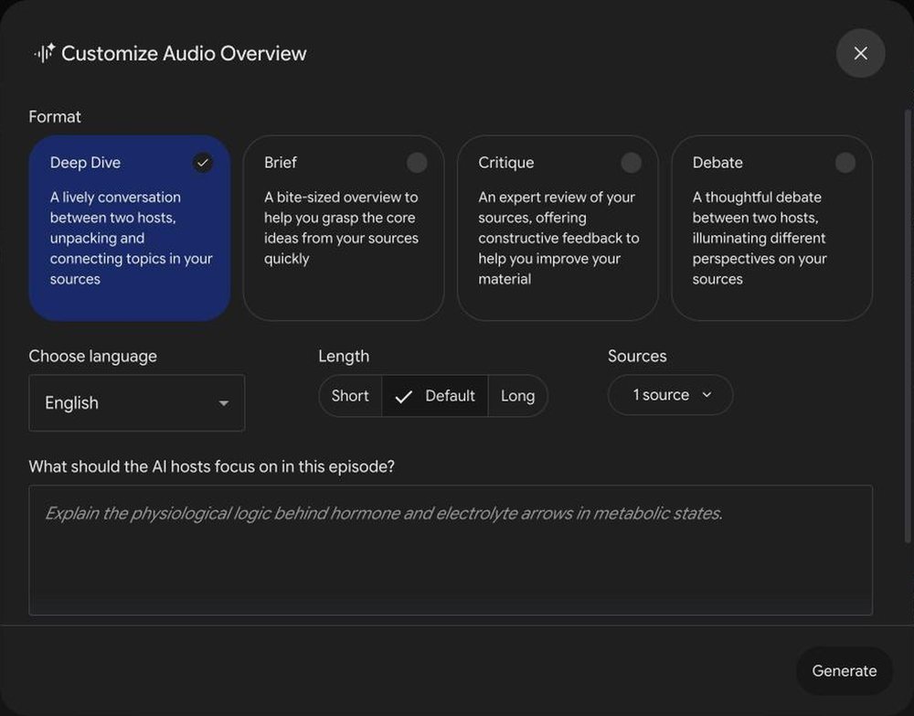Click the radio circle on Critique card
914x716 pixels.
[x=632, y=163]
